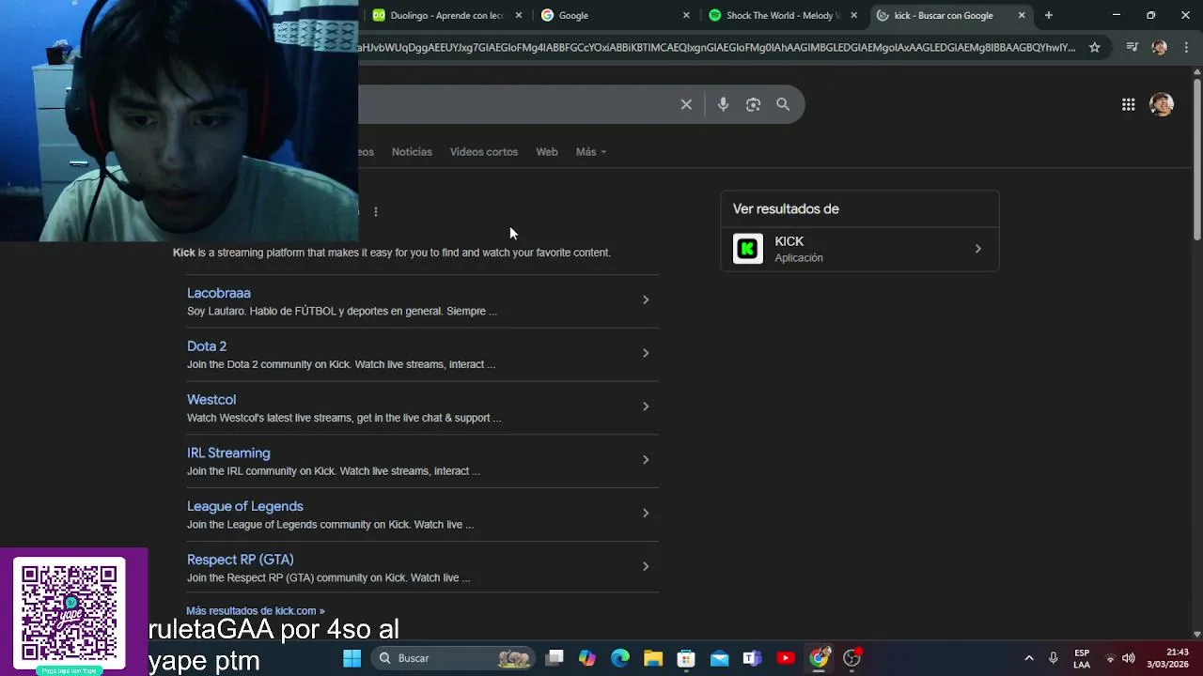The height and width of the screenshot is (676, 1203).
Task: Close the Google tab
Action: [686, 15]
